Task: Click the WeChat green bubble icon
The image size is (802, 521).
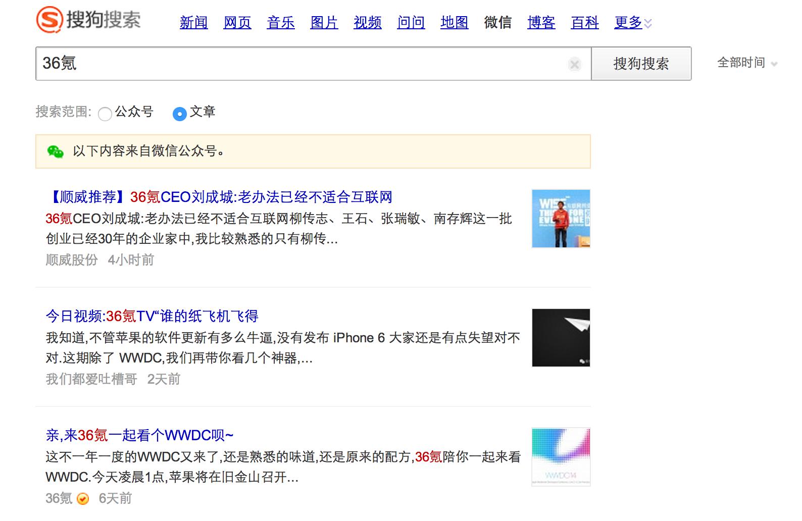Action: tap(55, 151)
